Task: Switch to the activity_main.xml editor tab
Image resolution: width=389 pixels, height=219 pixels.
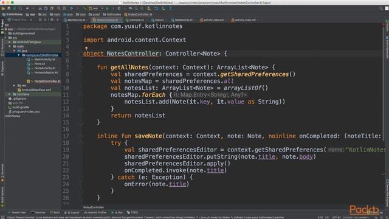Action: 244,20
